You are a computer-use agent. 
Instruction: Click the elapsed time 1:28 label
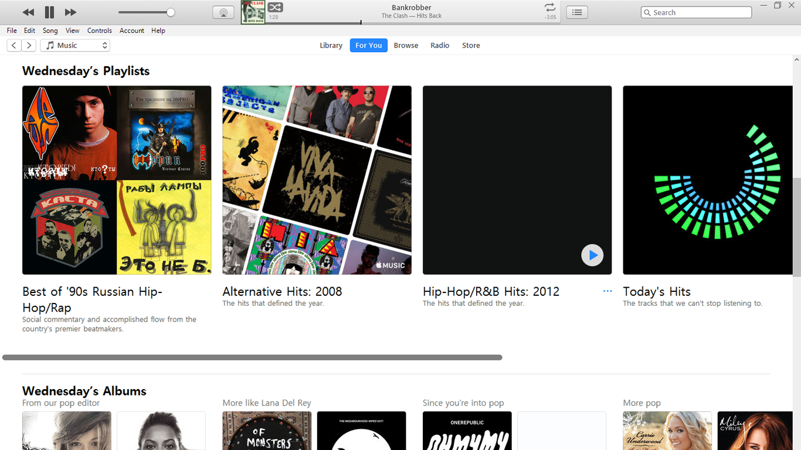273,18
